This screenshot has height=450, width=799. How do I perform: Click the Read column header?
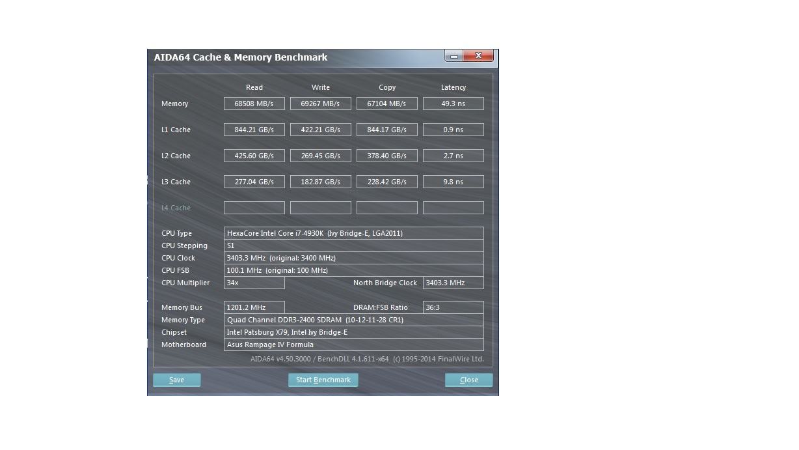254,87
